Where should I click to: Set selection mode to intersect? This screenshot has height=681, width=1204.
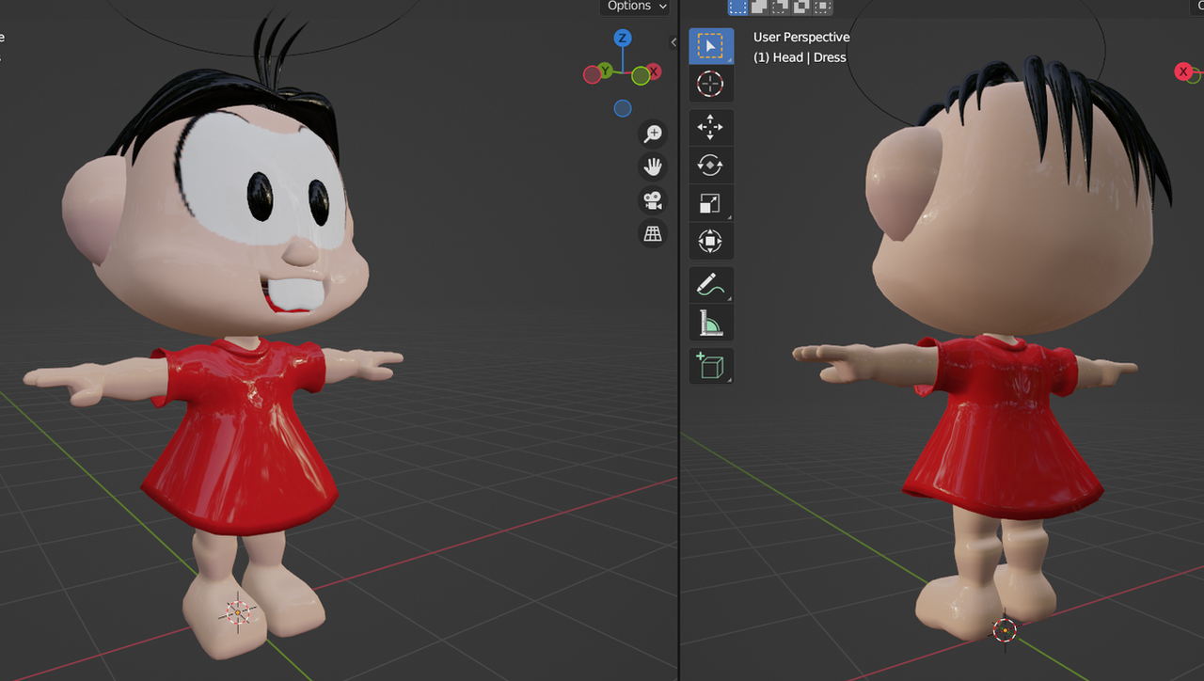tap(822, 7)
